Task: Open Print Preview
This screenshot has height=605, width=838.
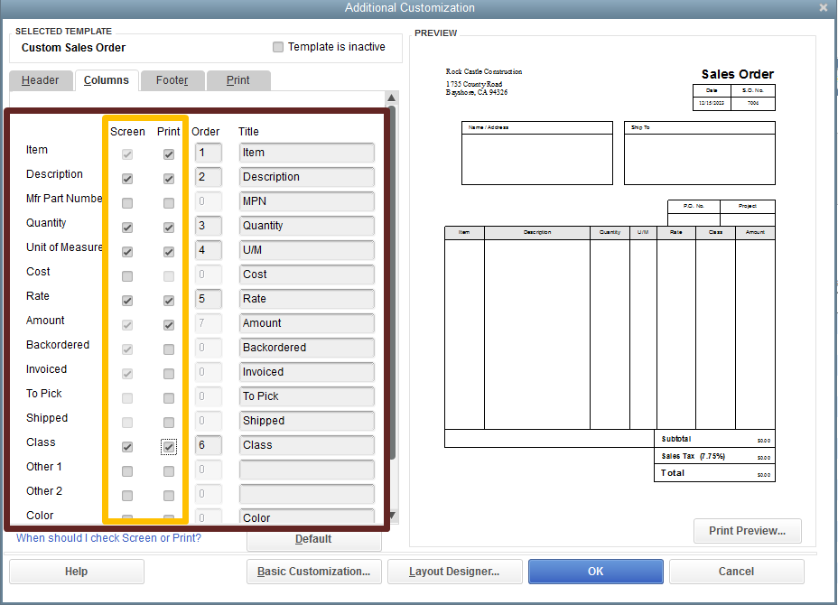Action: 747,531
